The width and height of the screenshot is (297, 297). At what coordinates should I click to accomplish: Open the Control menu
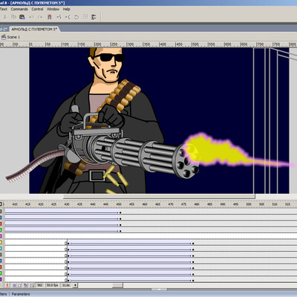tap(37, 9)
